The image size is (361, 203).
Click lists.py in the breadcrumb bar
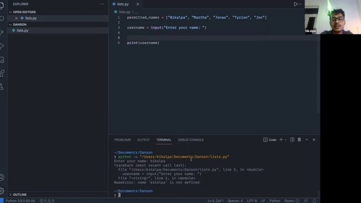pyautogui.click(x=125, y=12)
